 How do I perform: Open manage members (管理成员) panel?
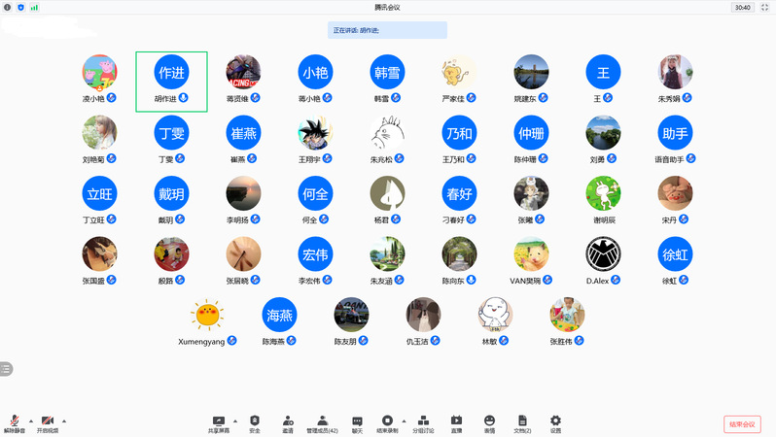point(322,423)
